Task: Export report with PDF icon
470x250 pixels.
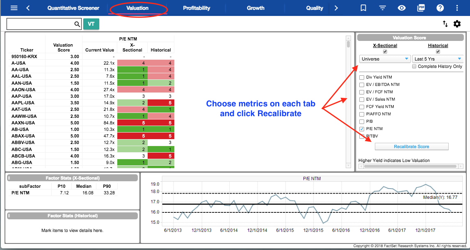Action: coord(421,8)
